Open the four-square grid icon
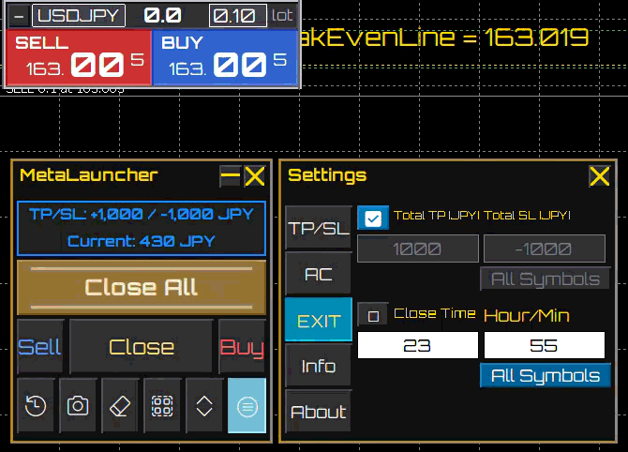The height and width of the screenshot is (452, 628). click(162, 405)
